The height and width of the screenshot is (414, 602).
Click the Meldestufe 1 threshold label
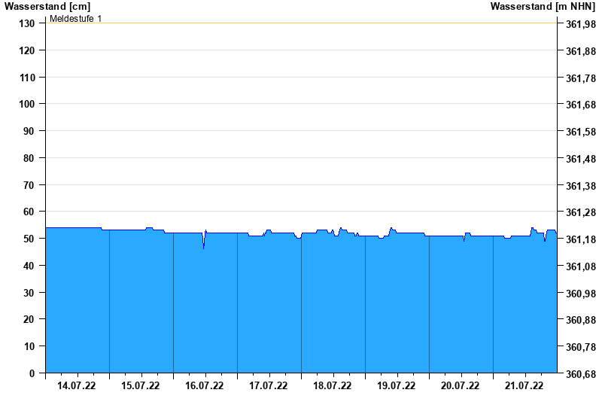click(76, 18)
